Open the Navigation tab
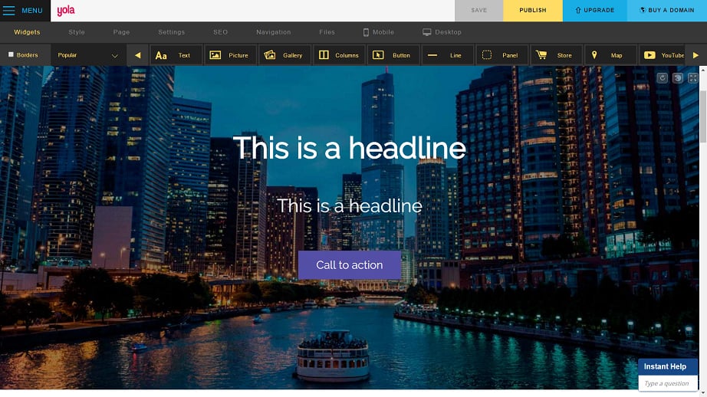Image resolution: width=707 pixels, height=397 pixels. (273, 32)
